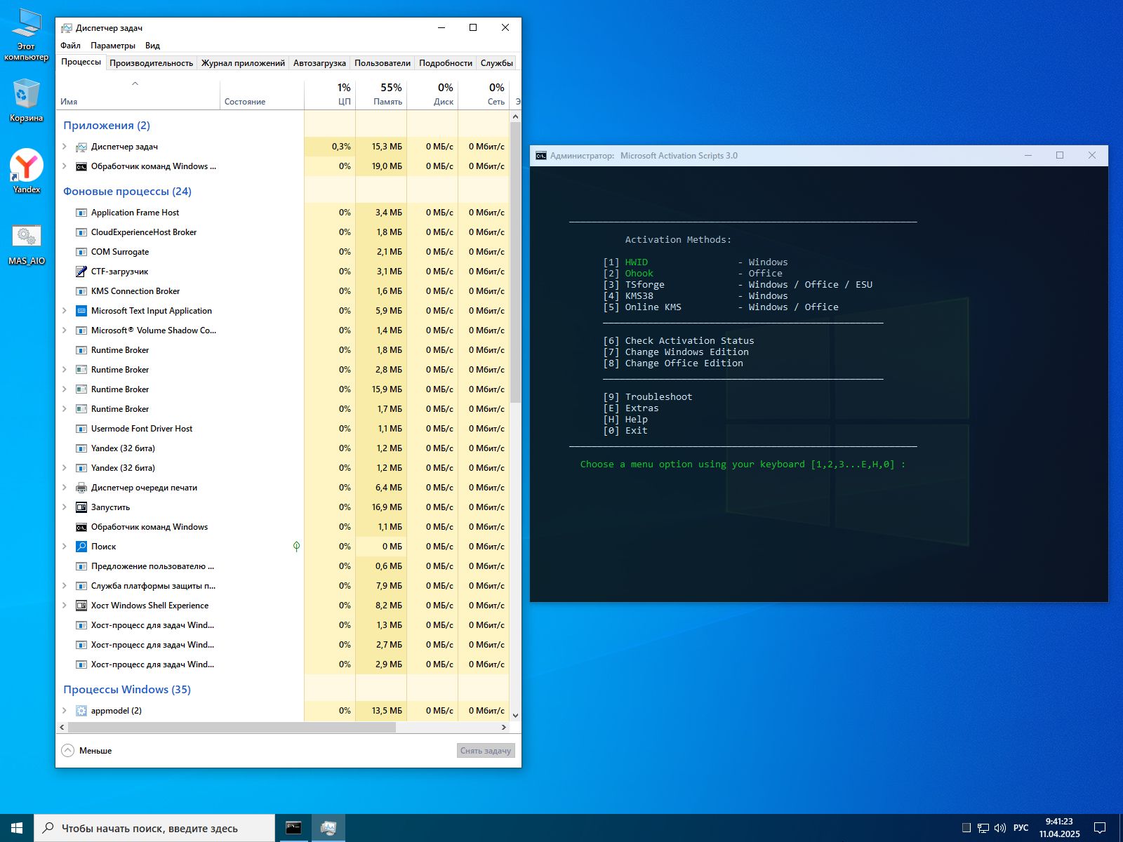
Task: Select the Application Frame Host icon
Action: point(81,213)
